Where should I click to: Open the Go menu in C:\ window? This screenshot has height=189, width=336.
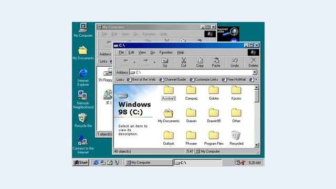tap(153, 52)
